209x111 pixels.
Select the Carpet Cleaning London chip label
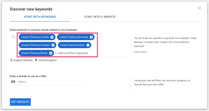pyautogui.click(x=35, y=37)
